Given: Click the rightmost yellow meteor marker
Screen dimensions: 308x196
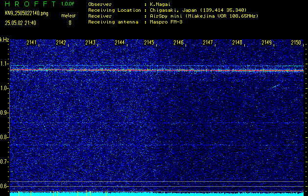Looking at the screenshot, I should [106, 194].
